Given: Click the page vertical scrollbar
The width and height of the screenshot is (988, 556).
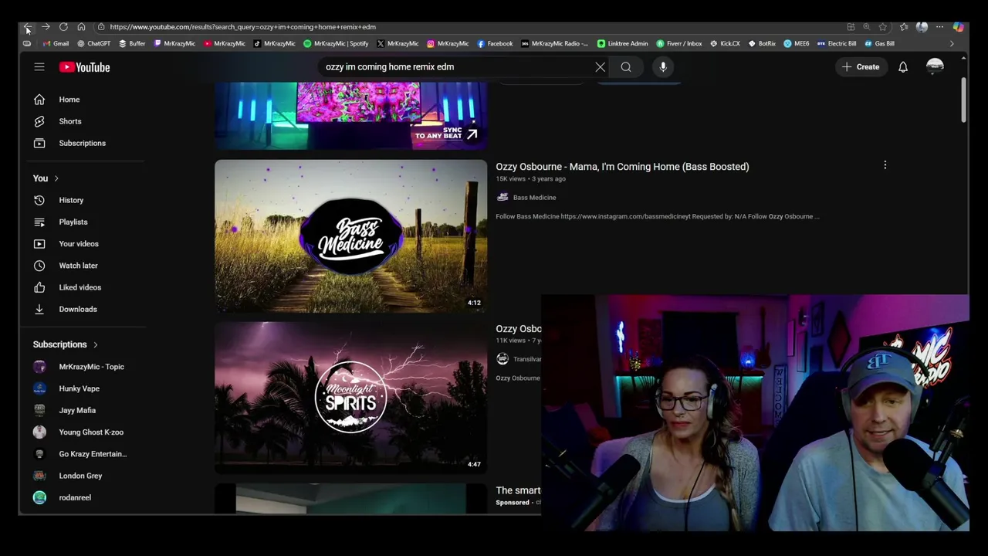Looking at the screenshot, I should (964, 100).
